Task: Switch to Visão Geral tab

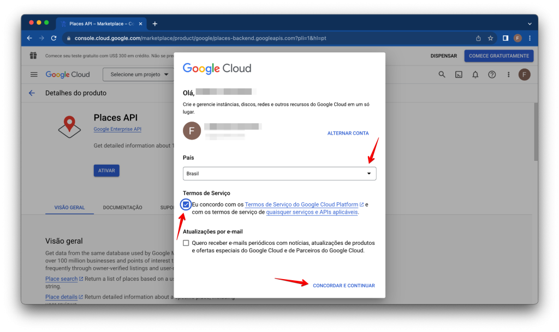Action: click(x=69, y=208)
